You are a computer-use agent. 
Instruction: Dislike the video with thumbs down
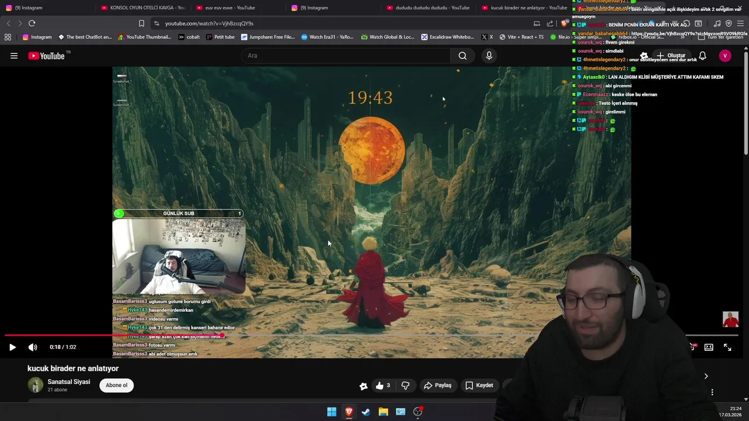coord(406,385)
